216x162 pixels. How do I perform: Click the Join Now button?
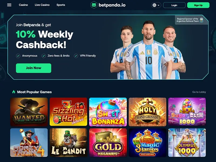(33, 68)
